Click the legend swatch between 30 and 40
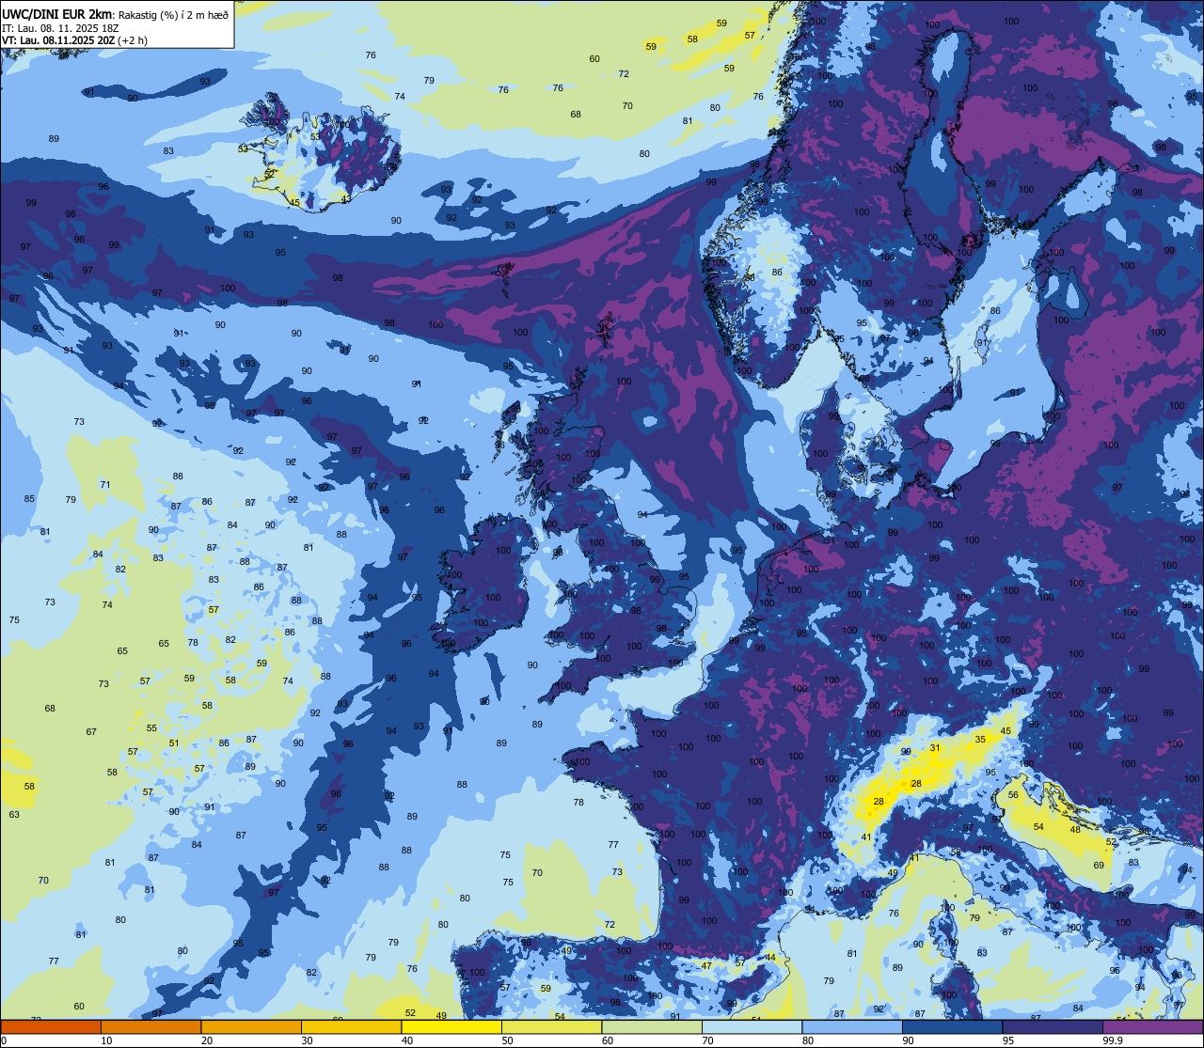Screen dimensions: 1204x1048 click(x=351, y=1026)
